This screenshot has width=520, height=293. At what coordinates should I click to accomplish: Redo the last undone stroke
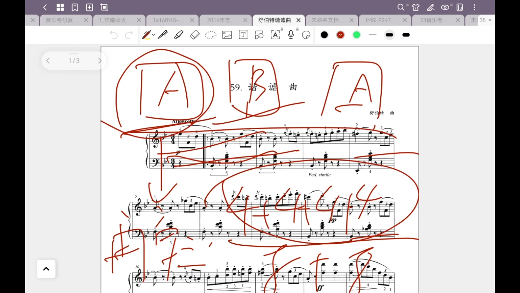[129, 35]
